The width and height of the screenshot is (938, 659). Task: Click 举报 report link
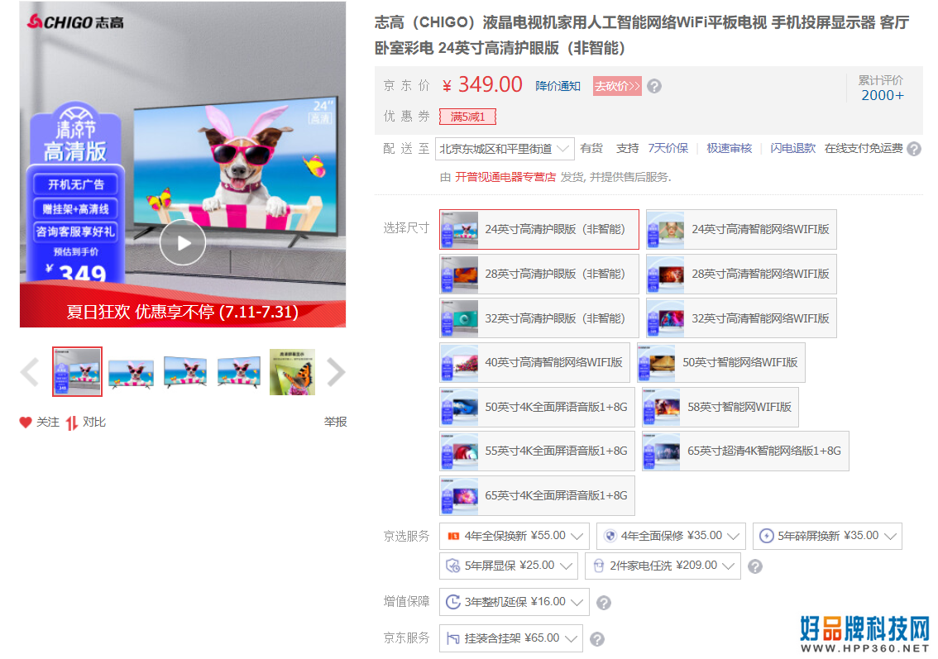[x=336, y=423]
